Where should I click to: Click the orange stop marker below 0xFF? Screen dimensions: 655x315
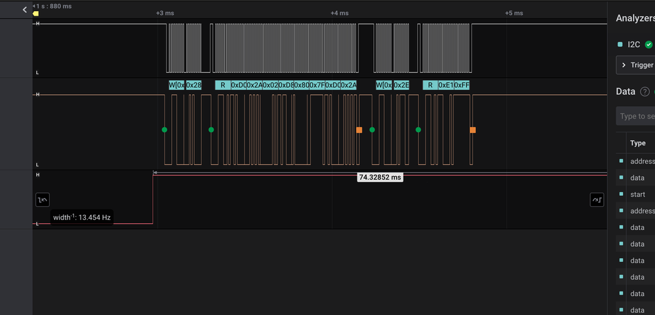coord(473,130)
